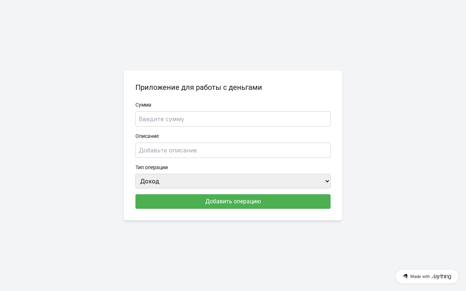Click the Anything bird logo icon
Viewport: 466px width, 291px height.
coord(405,276)
